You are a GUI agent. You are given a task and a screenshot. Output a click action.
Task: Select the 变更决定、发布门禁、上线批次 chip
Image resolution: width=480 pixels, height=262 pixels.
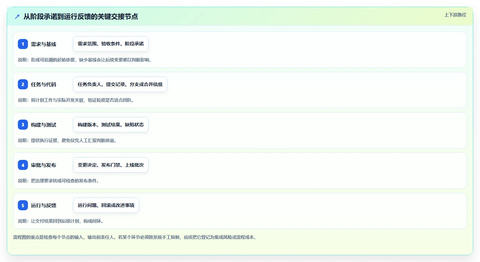[x=111, y=165]
